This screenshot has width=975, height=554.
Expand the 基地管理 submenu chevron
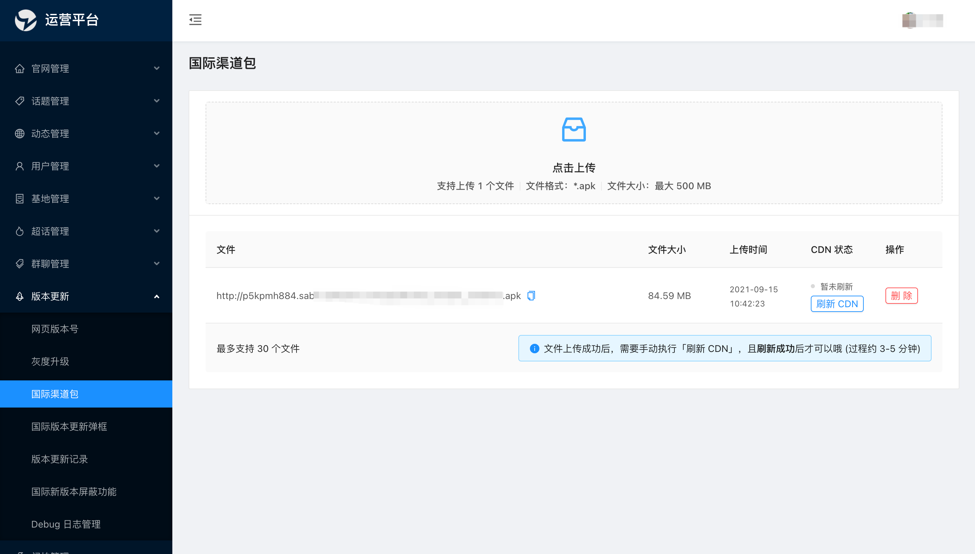point(156,199)
